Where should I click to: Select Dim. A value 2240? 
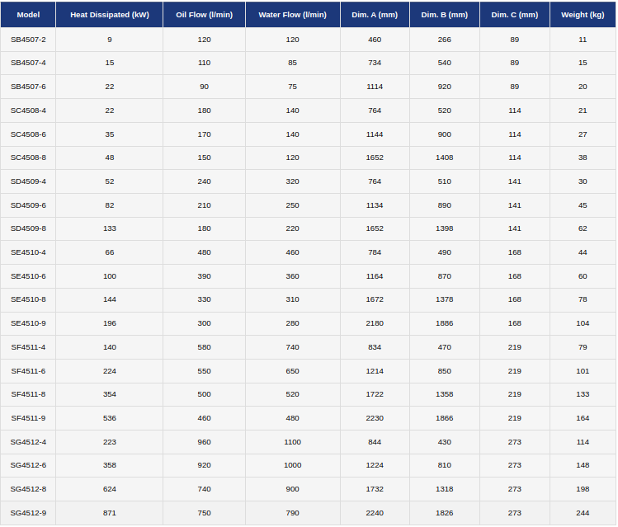pos(375,513)
